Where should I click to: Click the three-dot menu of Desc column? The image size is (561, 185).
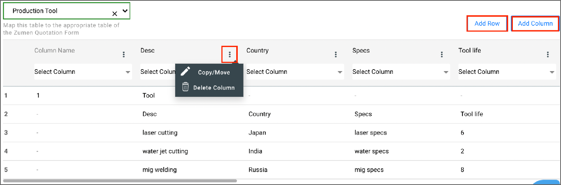click(x=230, y=54)
